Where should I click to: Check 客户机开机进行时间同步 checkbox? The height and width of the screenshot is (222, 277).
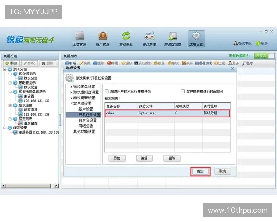click(183, 92)
